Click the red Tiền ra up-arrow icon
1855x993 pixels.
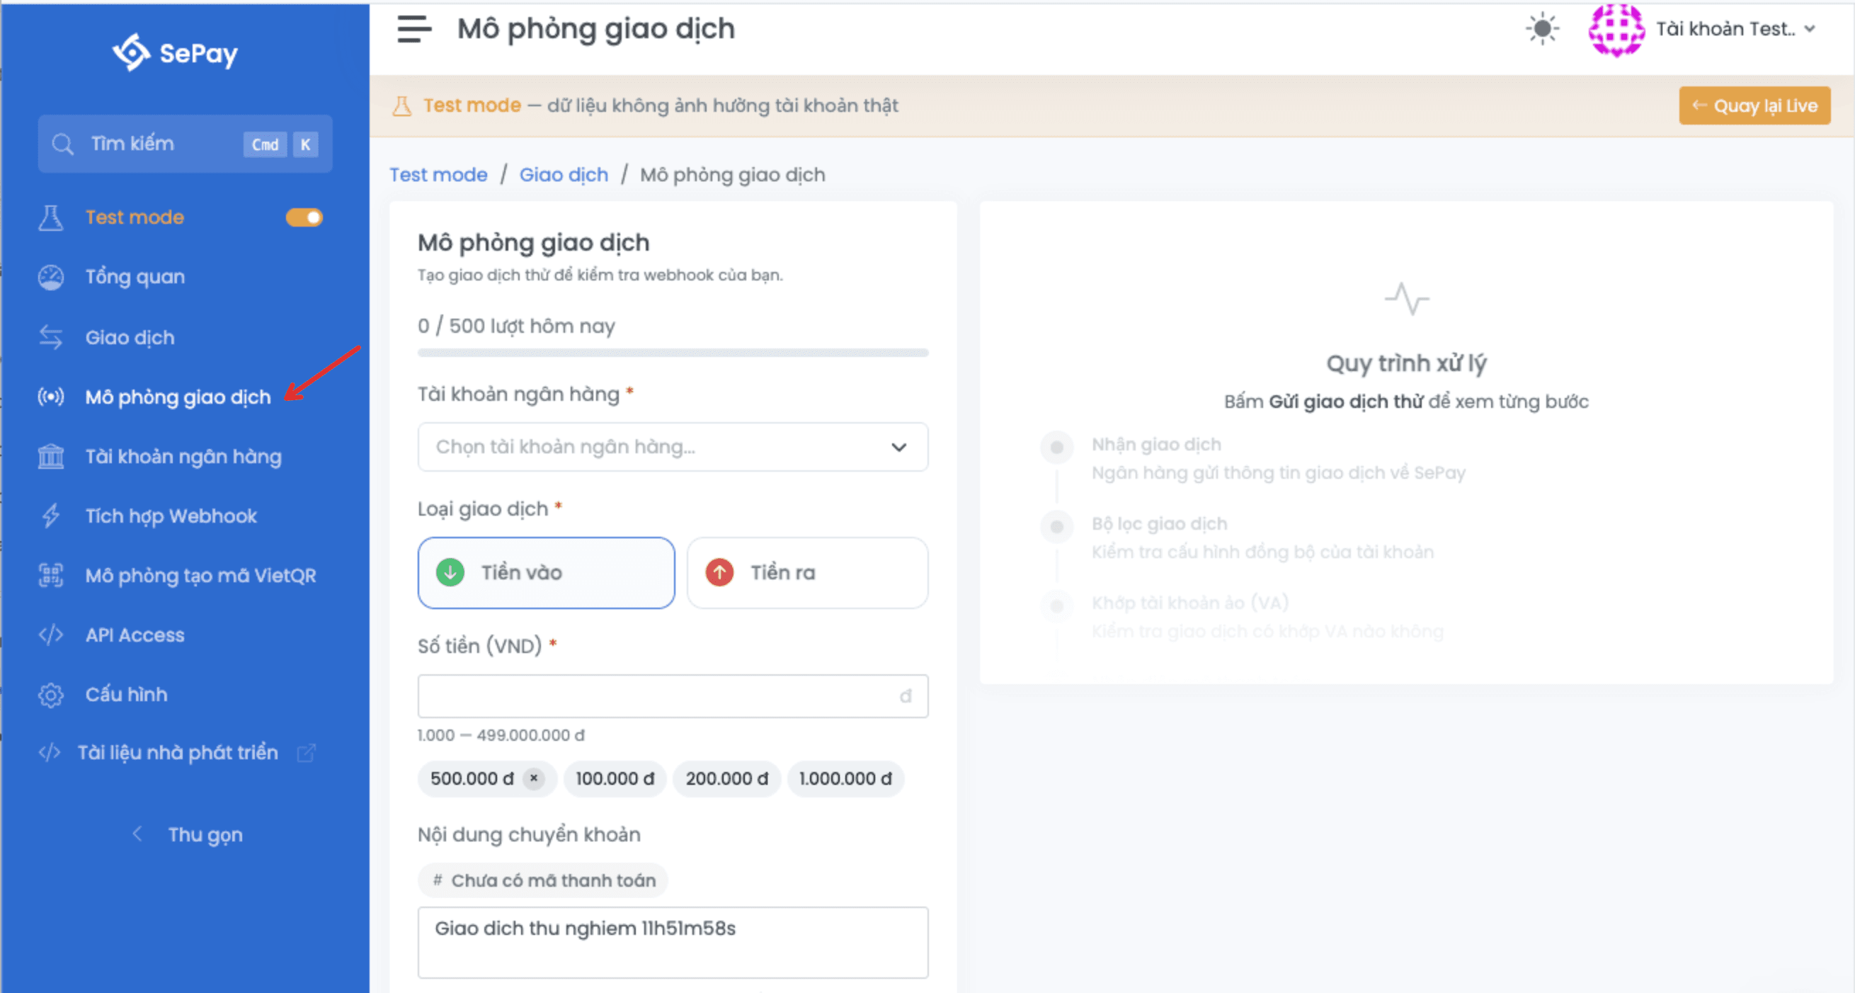(x=719, y=573)
